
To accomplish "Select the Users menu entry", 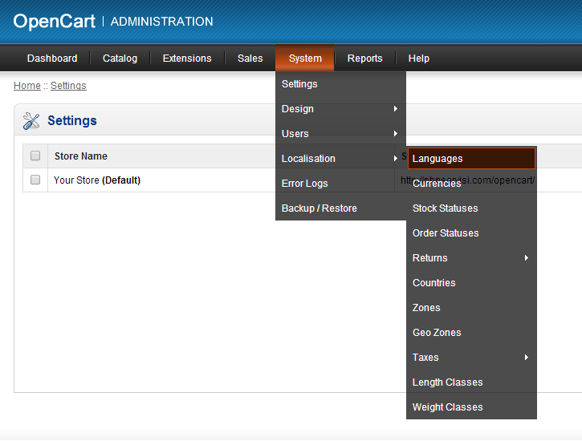I will click(340, 134).
